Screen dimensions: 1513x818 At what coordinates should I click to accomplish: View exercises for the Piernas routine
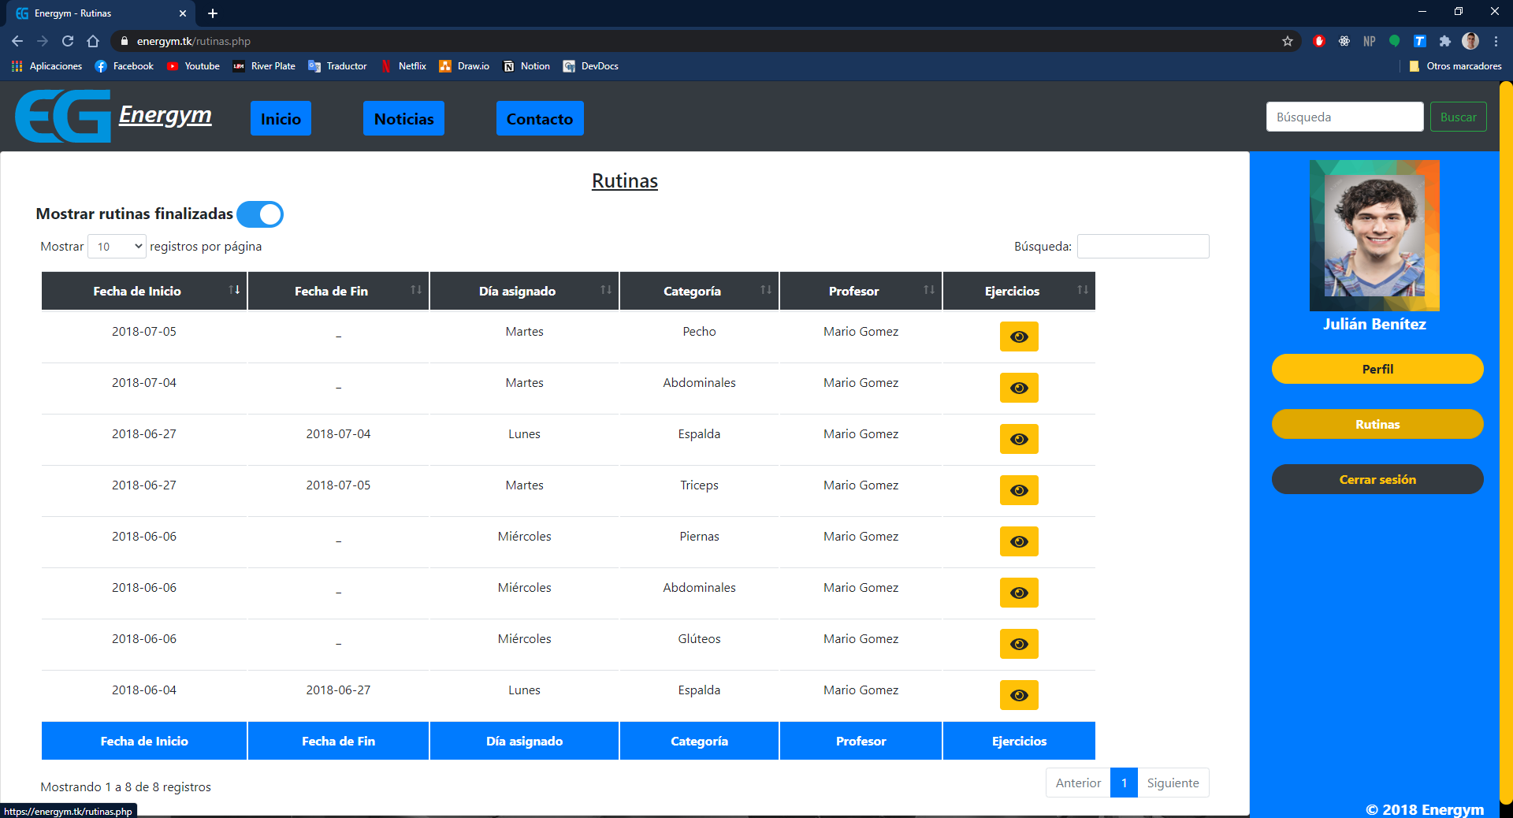coord(1019,541)
